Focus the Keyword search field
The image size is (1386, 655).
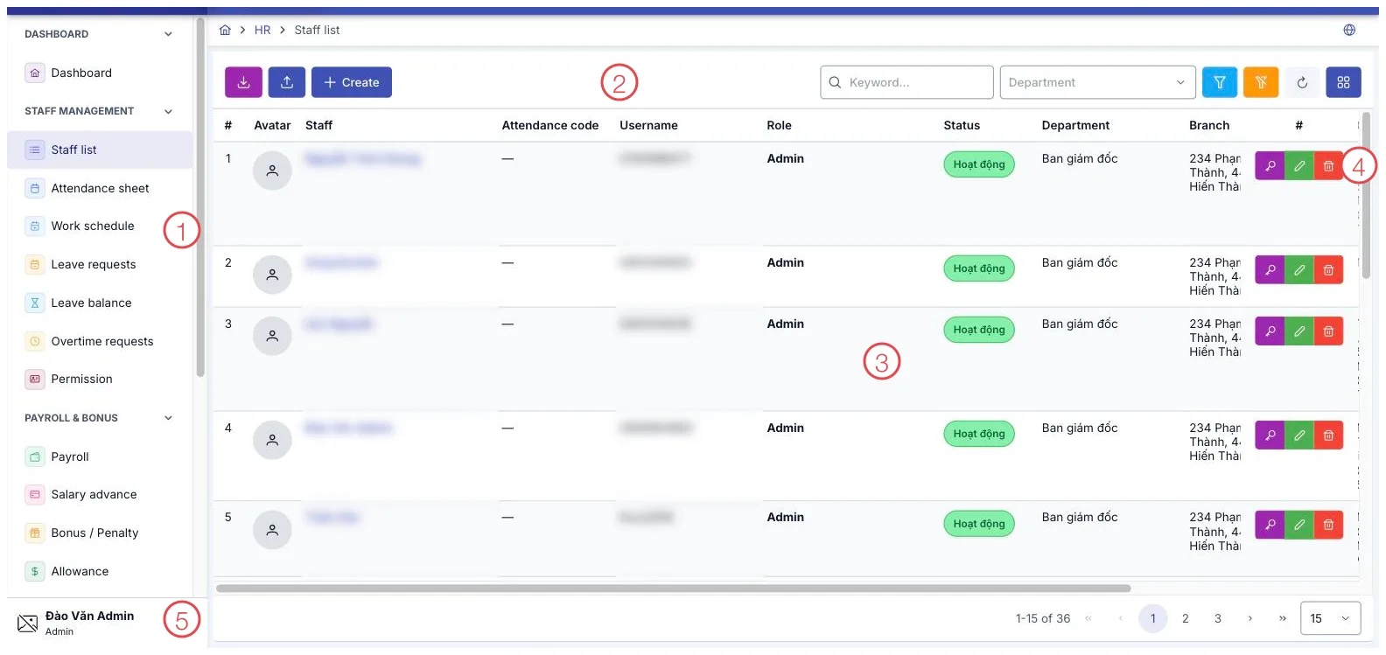[906, 82]
